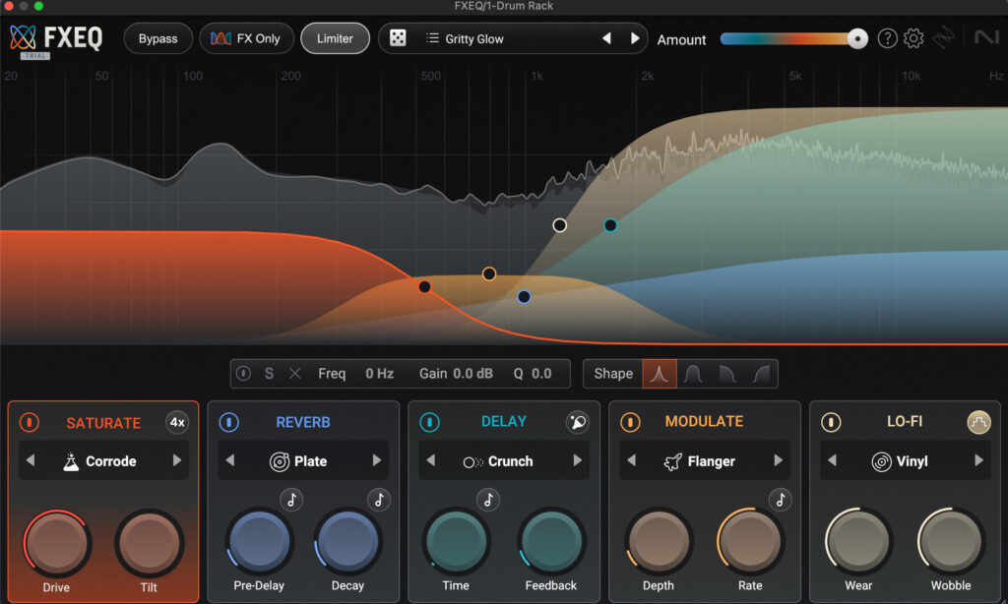Open the preset list icon
The image size is (1008, 604).
[433, 38]
